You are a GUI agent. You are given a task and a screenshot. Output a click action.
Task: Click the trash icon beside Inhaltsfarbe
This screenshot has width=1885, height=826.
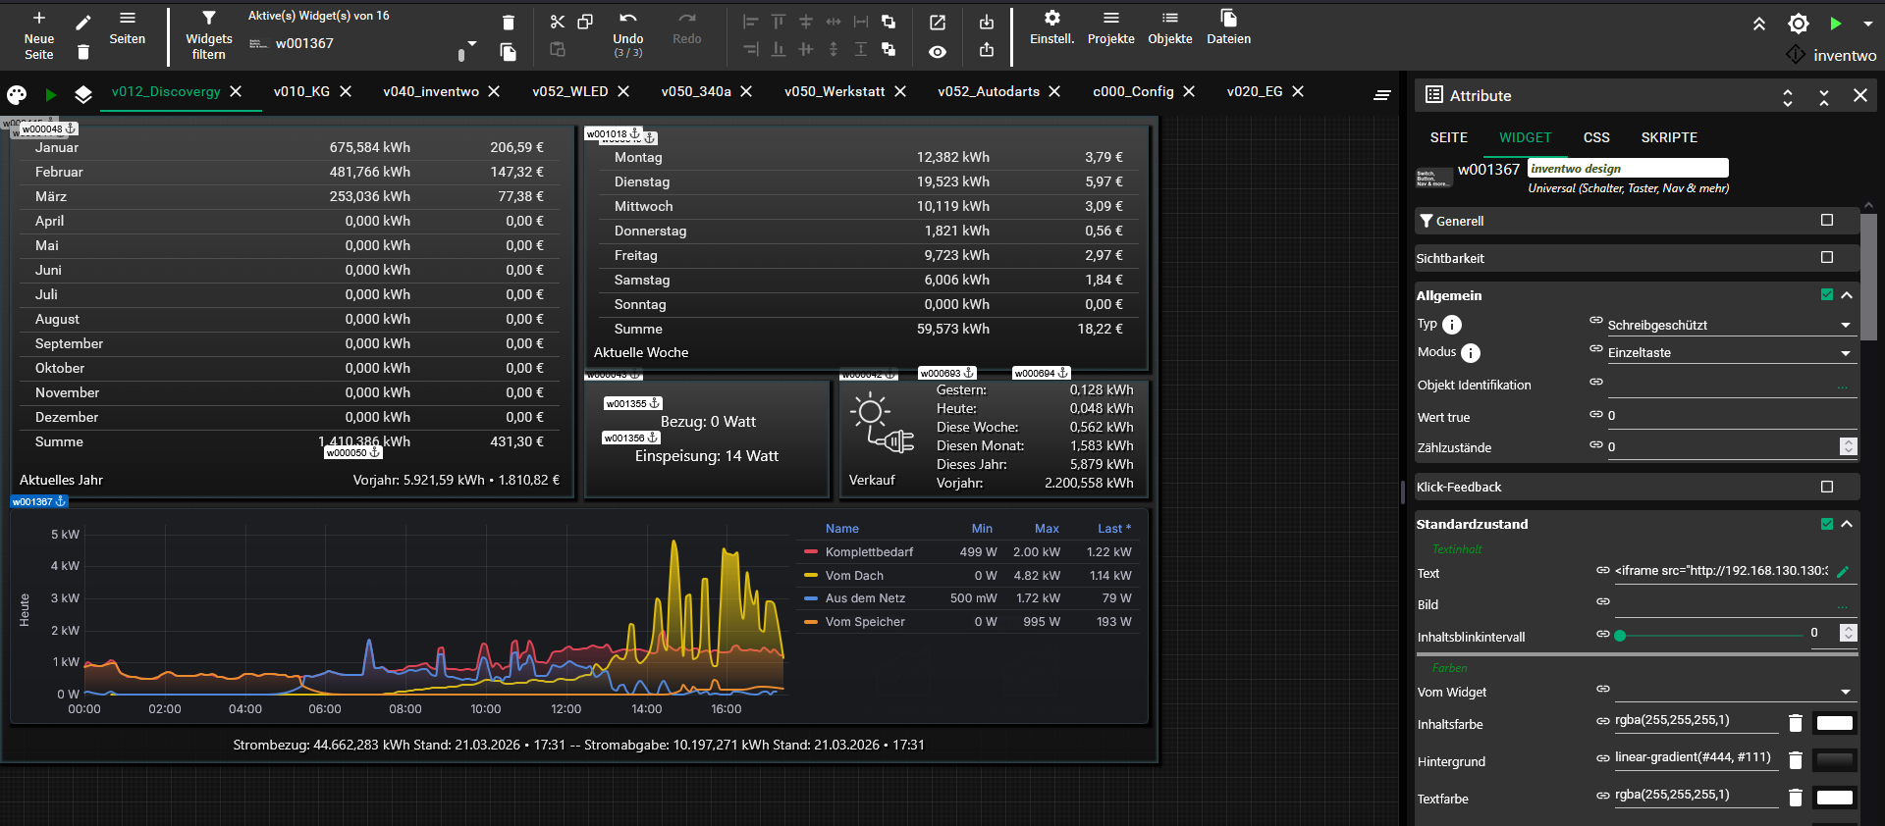click(1795, 723)
